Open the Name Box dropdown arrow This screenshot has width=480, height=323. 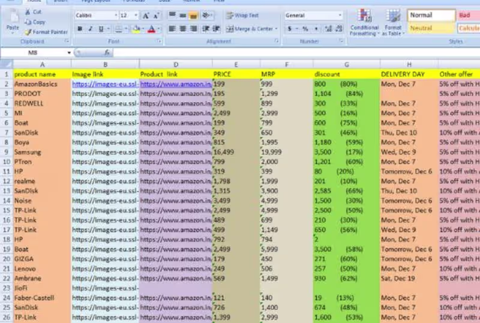tap(69, 53)
